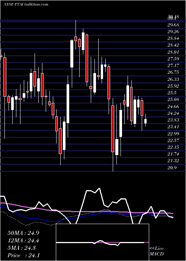The image size is (186, 261).
Task: Select the 21.32 price axis label
Action: pyautogui.click(x=173, y=161)
